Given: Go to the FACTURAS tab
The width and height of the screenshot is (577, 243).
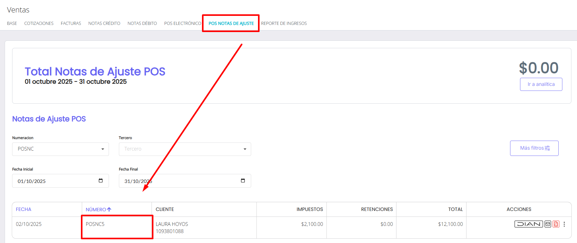Looking at the screenshot, I should [71, 23].
